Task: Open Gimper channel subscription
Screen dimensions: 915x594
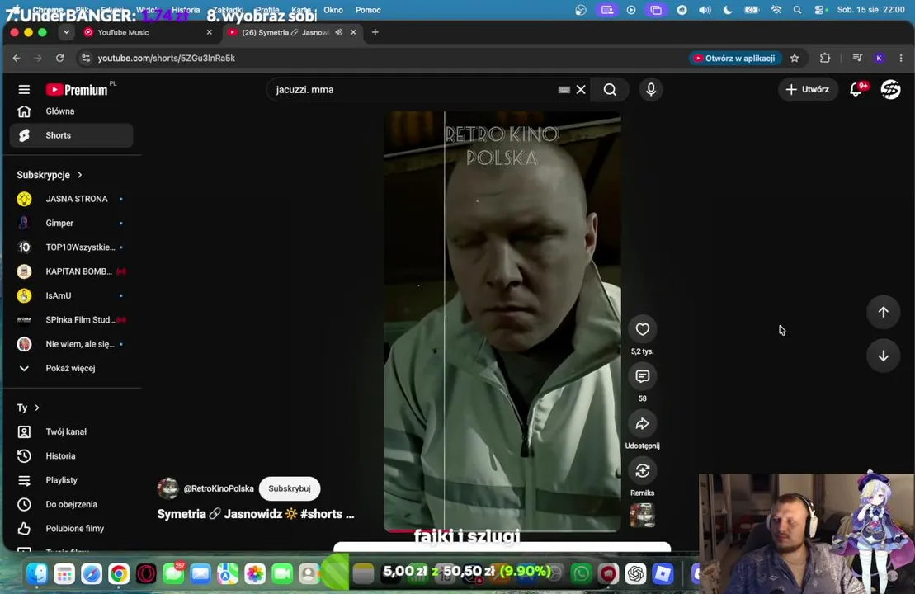Action: (71, 223)
